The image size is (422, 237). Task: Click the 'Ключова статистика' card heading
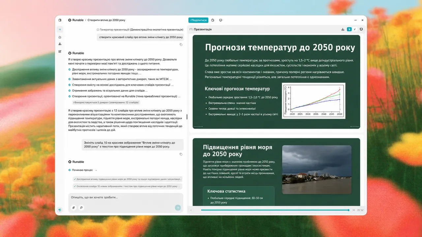coord(226,191)
